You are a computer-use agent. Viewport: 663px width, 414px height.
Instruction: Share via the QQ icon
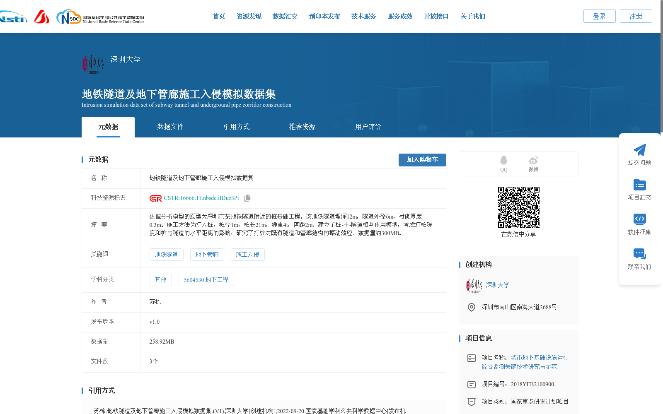coord(503,160)
